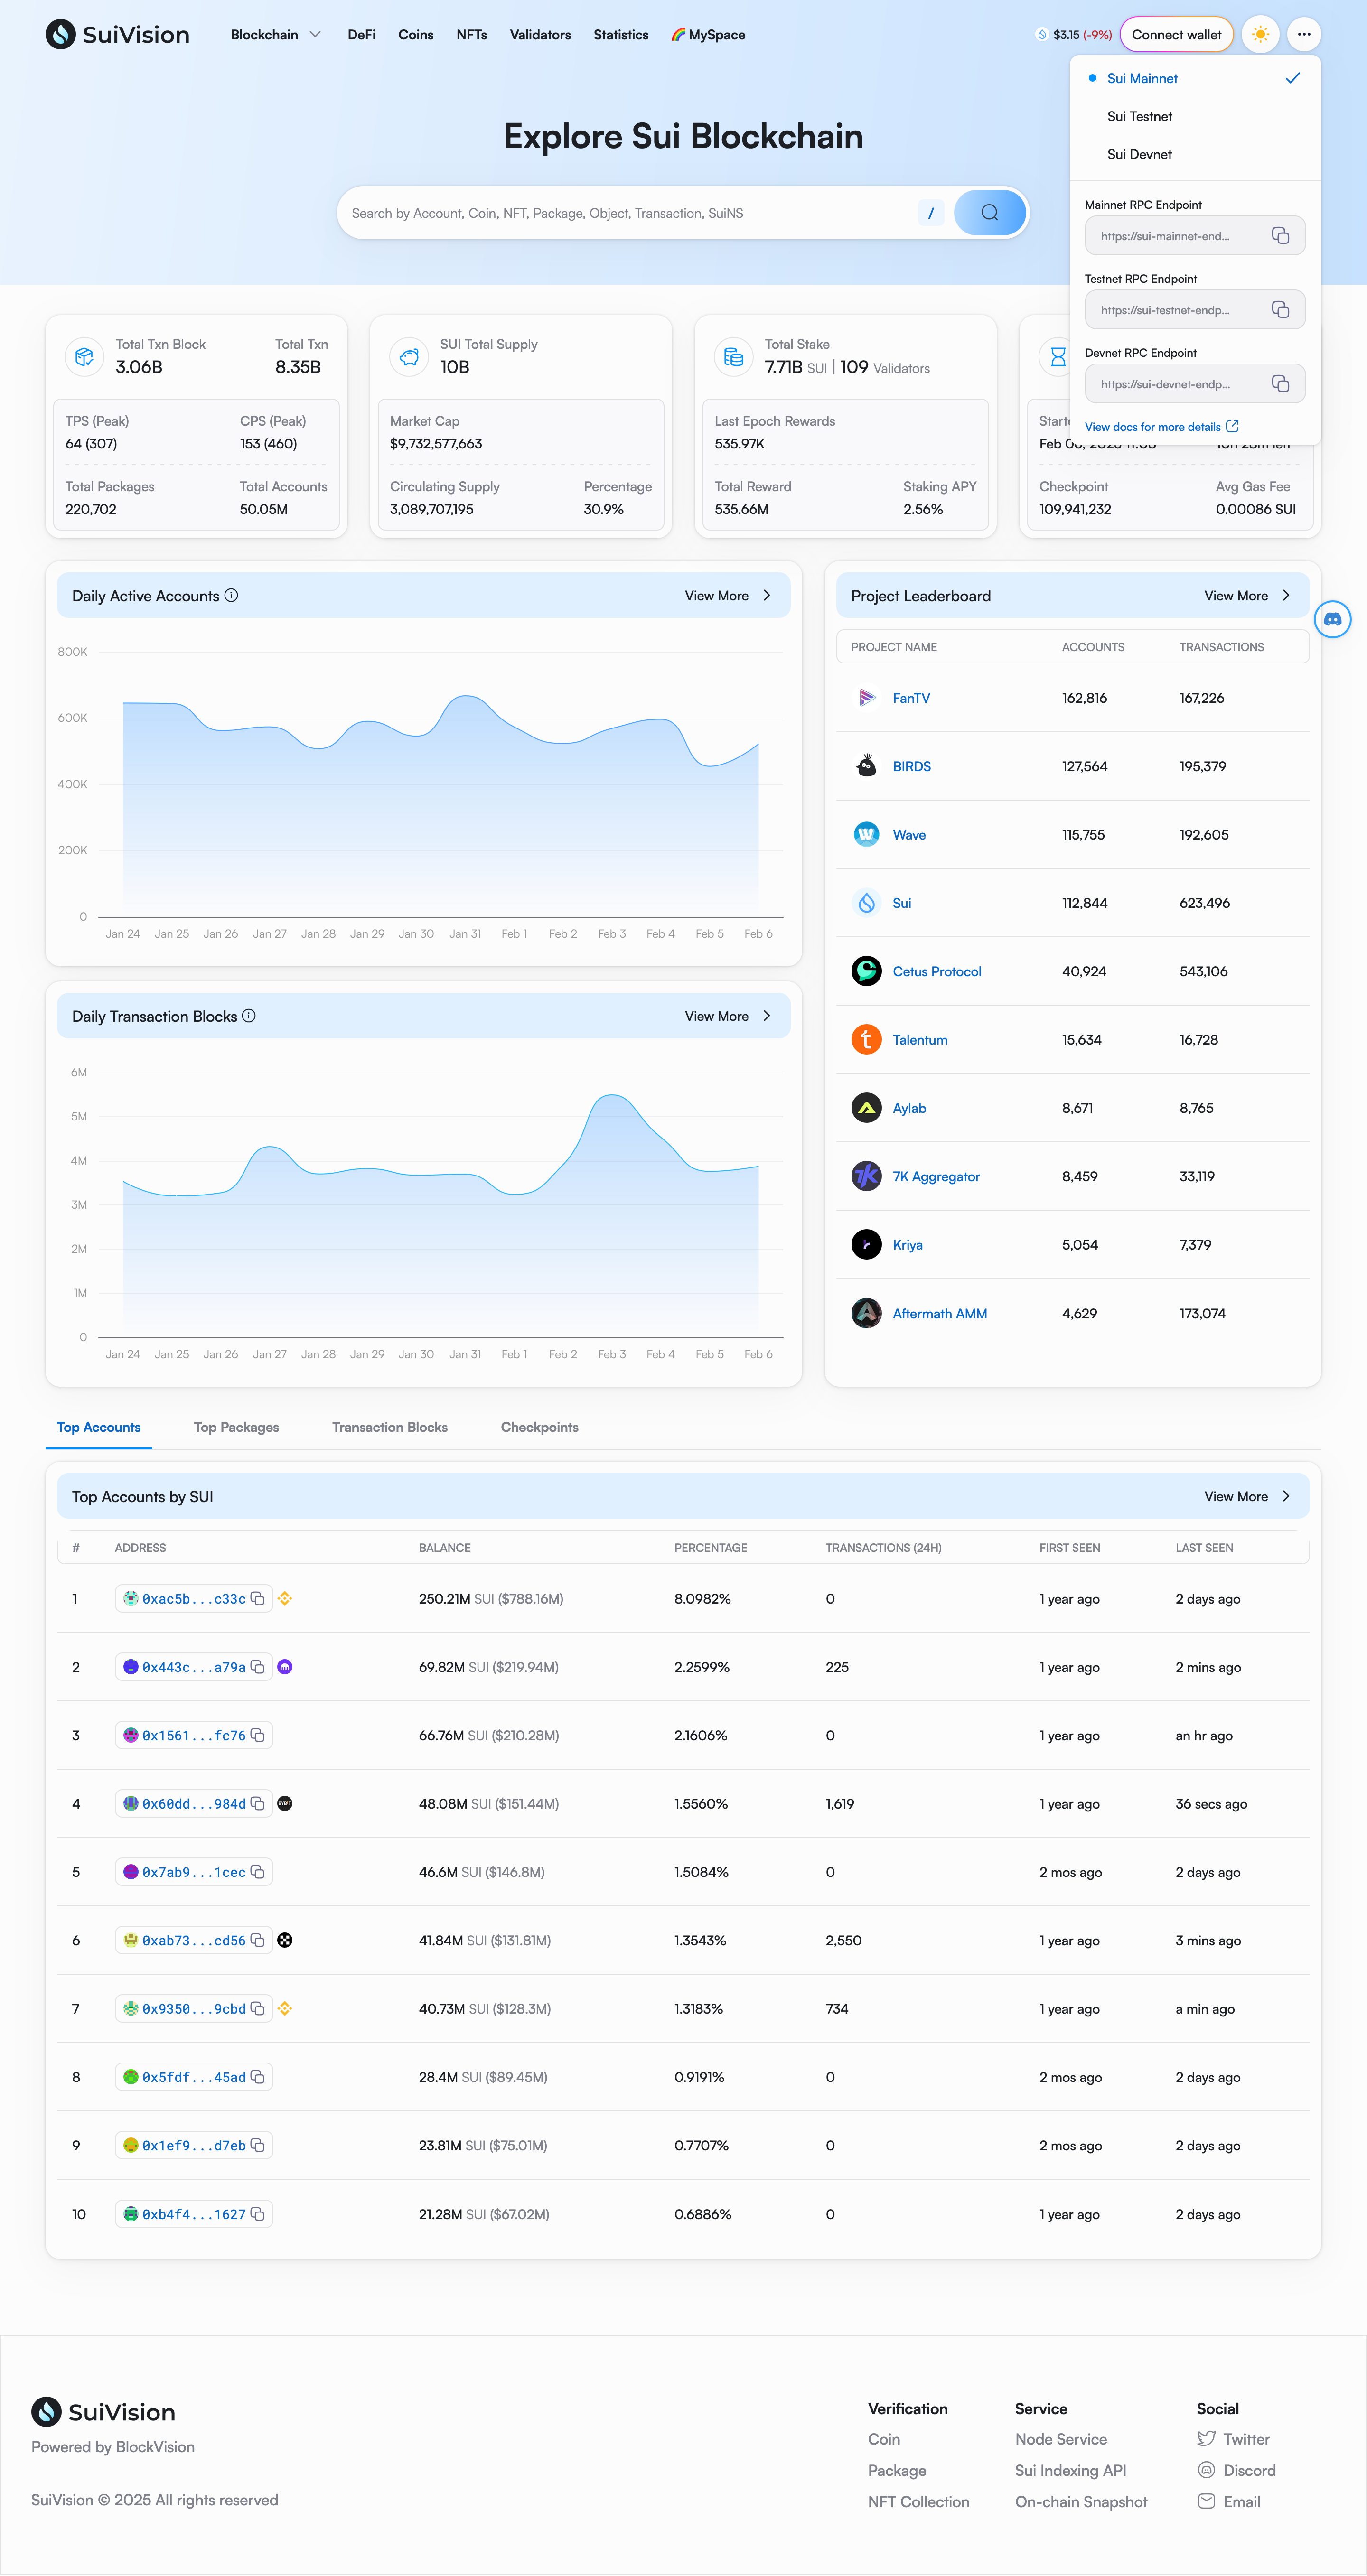
Task: Click Daily Active Accounts info icon
Action: [231, 596]
